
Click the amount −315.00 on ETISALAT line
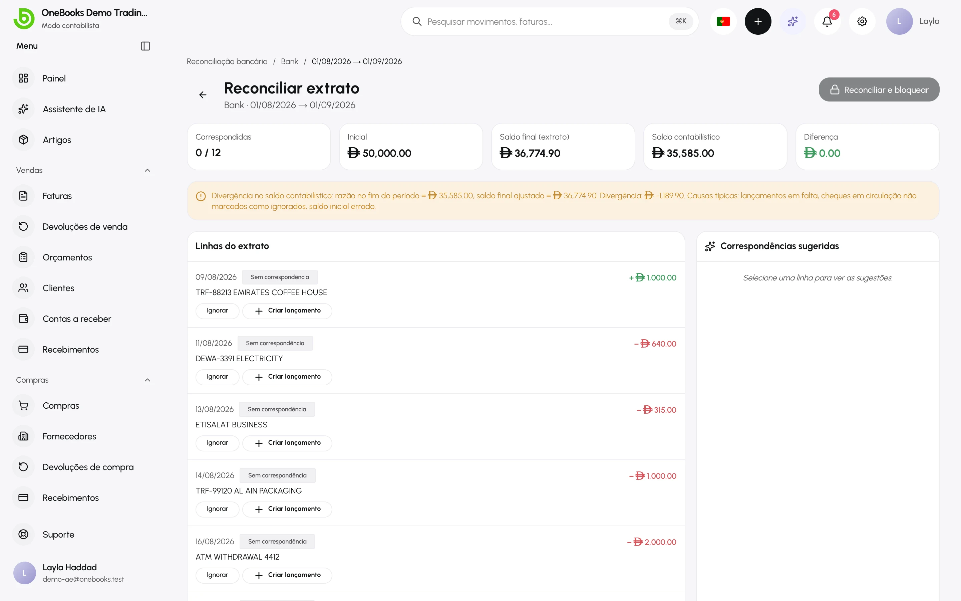(x=656, y=410)
